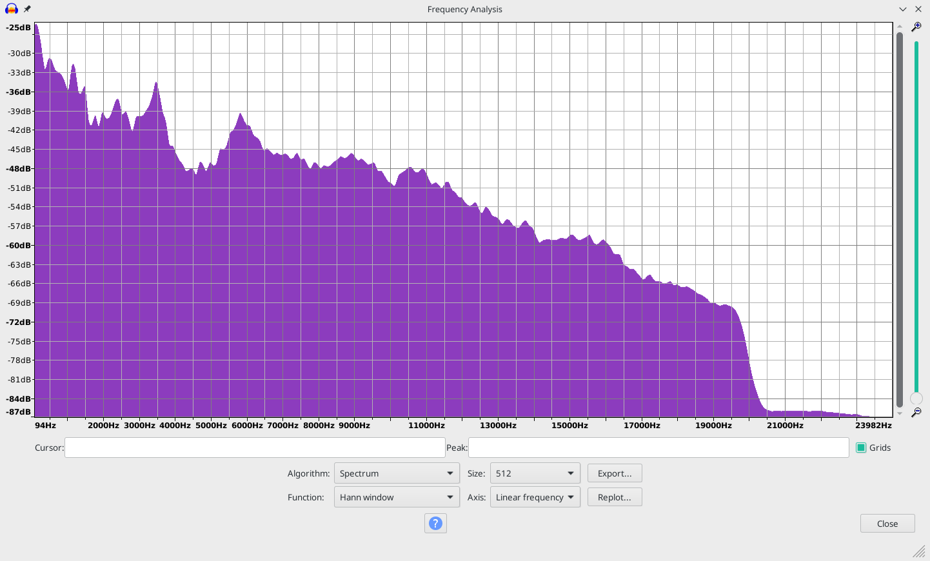Click the round zoom slider handle
This screenshot has width=930, height=561.
click(916, 399)
